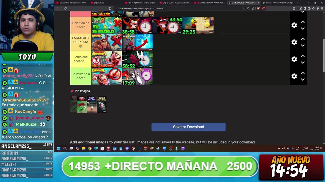This screenshot has width=325, height=182.
Task: Open settings gear for 'Divertido de hacer' tier
Action: pyautogui.click(x=294, y=25)
